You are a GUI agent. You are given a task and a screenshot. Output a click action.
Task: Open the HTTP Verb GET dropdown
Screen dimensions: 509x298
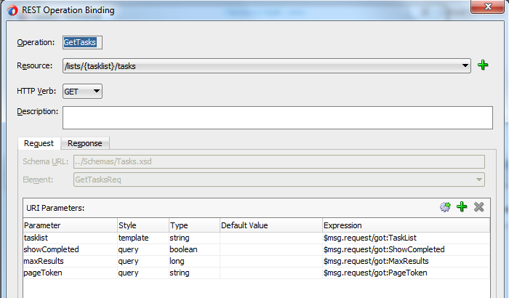pyautogui.click(x=82, y=92)
